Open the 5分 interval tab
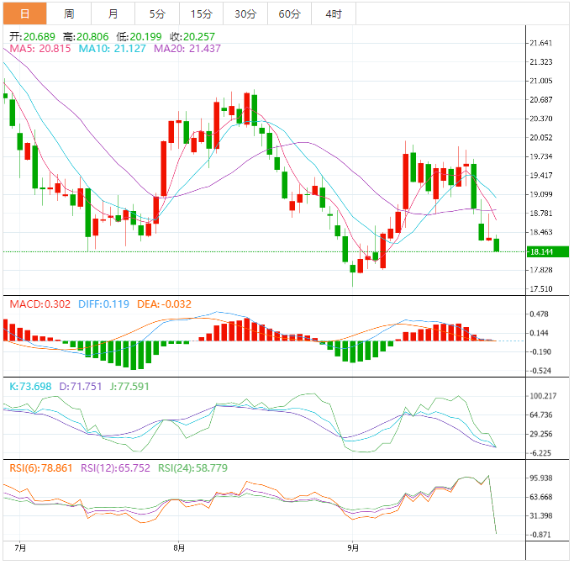Image resolution: width=574 pixels, height=565 pixels. [x=157, y=14]
